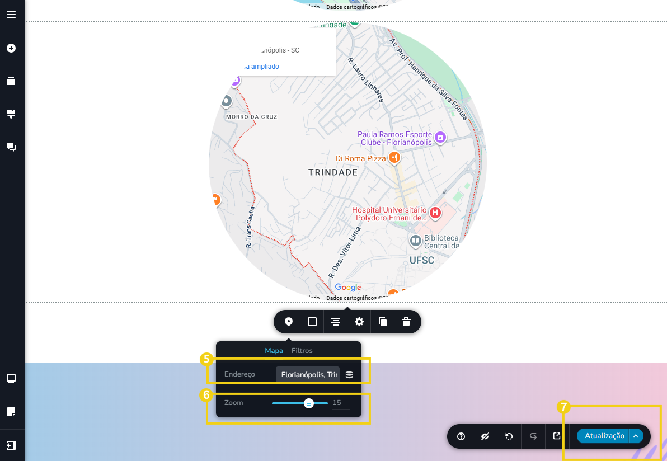Duplicate the map element
The height and width of the screenshot is (461, 667).
[383, 322]
